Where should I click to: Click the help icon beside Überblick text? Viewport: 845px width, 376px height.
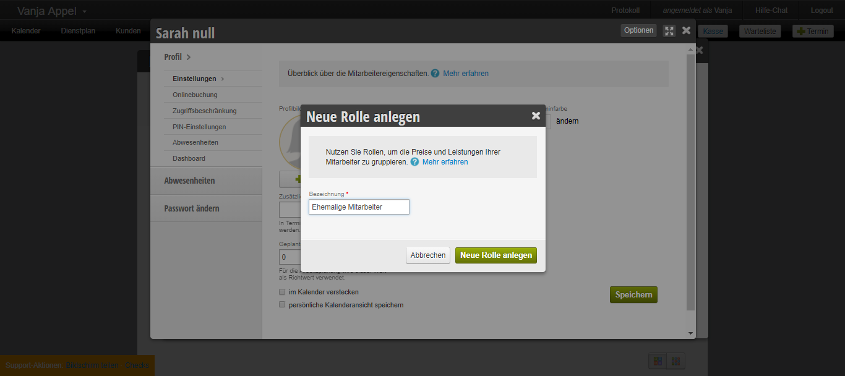click(x=435, y=74)
